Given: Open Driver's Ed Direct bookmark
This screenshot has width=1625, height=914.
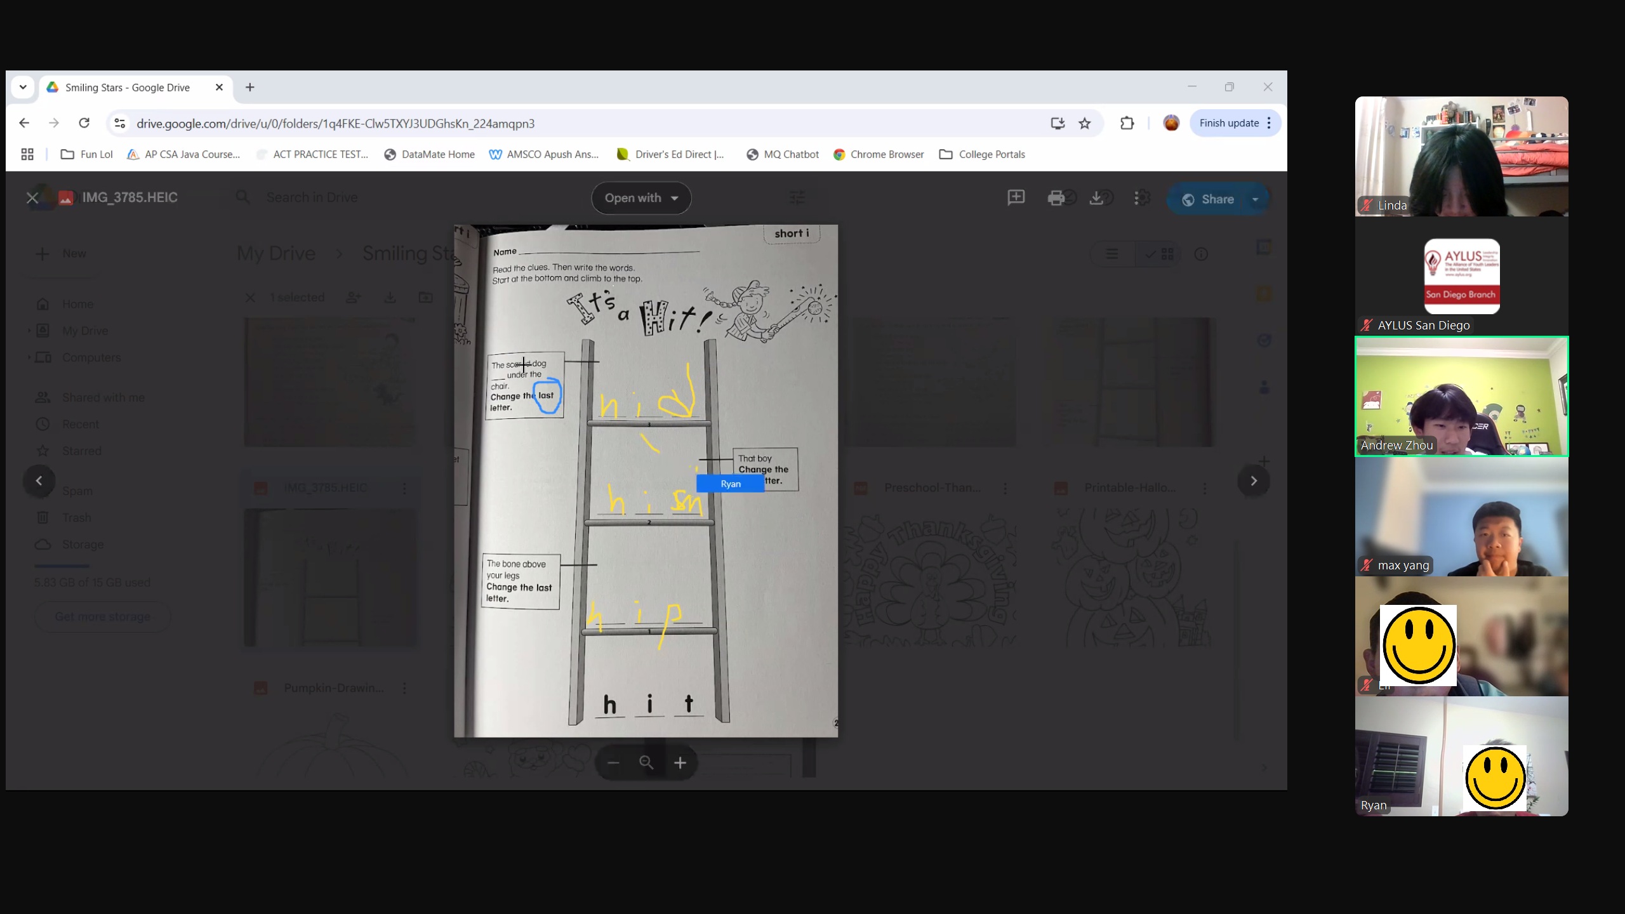Looking at the screenshot, I should [671, 154].
